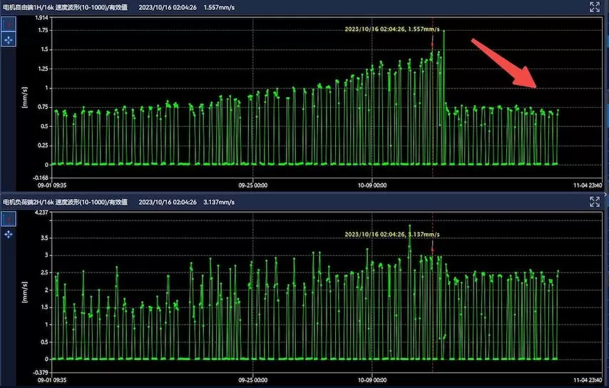609x388 pixels.
Task: Click the 09-25 00:00 tick on top chart axis
Action: pos(253,185)
